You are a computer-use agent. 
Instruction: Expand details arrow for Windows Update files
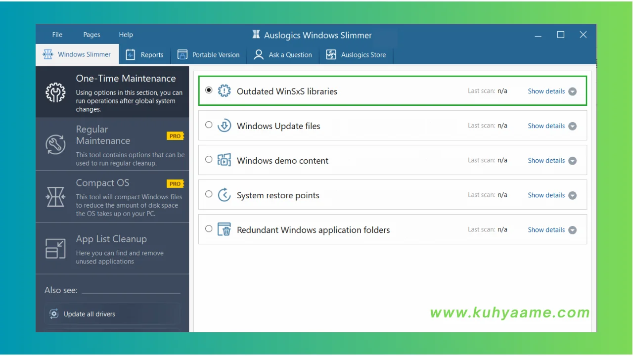[x=573, y=126]
